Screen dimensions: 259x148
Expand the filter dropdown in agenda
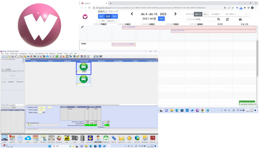coord(229,14)
